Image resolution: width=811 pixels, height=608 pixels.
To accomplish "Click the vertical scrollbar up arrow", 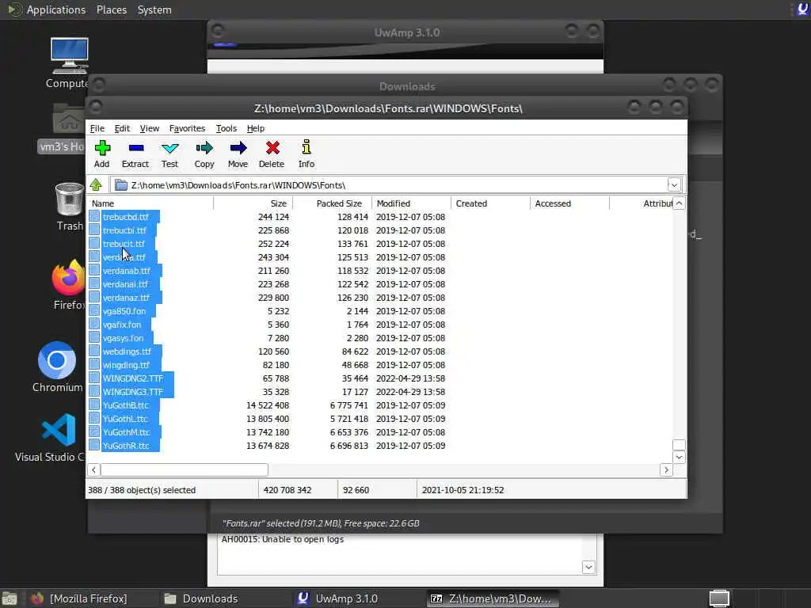I will (679, 203).
